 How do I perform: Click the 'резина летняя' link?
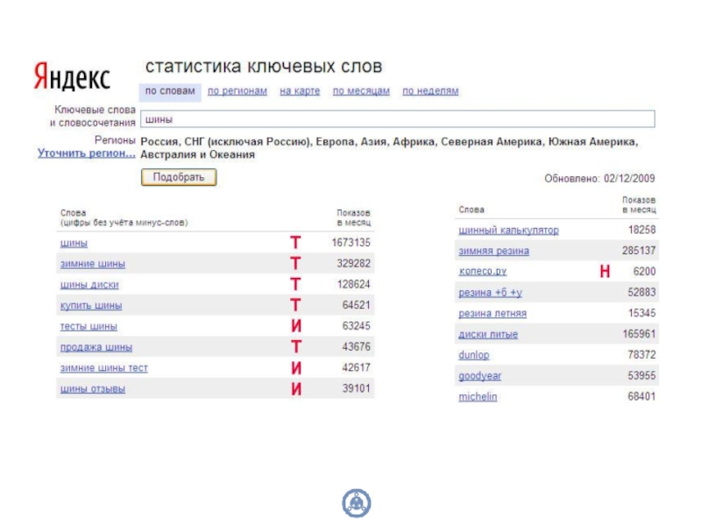coord(492,314)
